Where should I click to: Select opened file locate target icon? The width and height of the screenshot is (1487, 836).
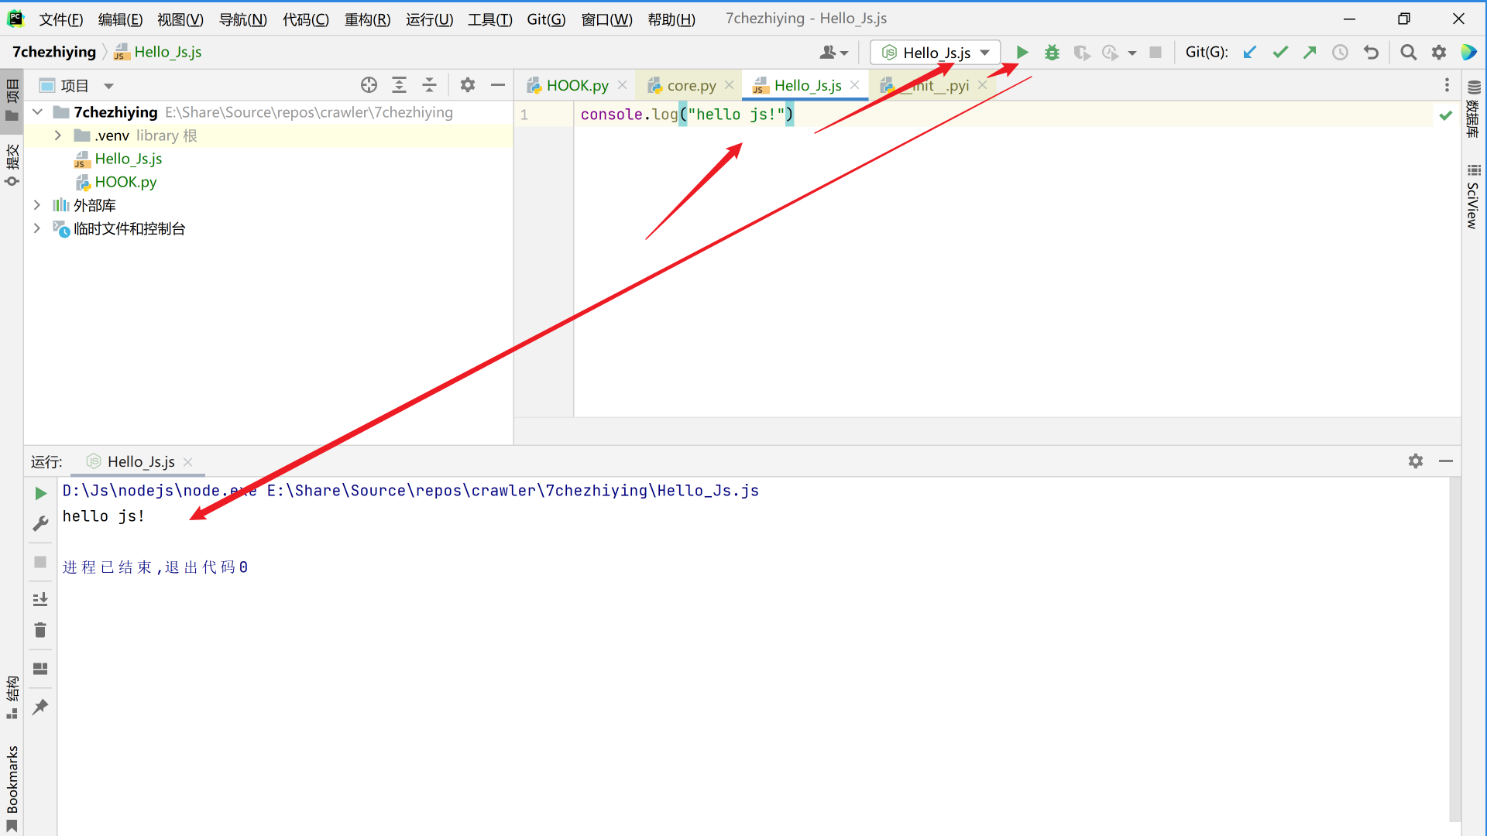[x=369, y=85]
